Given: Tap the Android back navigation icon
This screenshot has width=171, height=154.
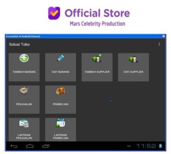Looking at the screenshot, I should (x=14, y=146).
